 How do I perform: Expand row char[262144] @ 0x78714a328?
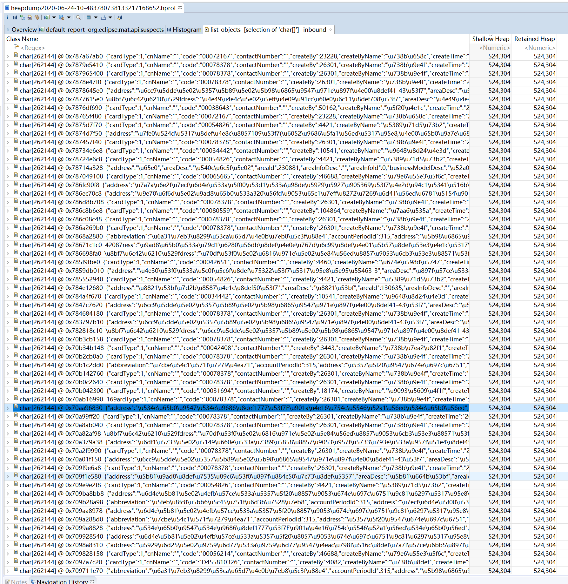pyautogui.click(x=8, y=168)
